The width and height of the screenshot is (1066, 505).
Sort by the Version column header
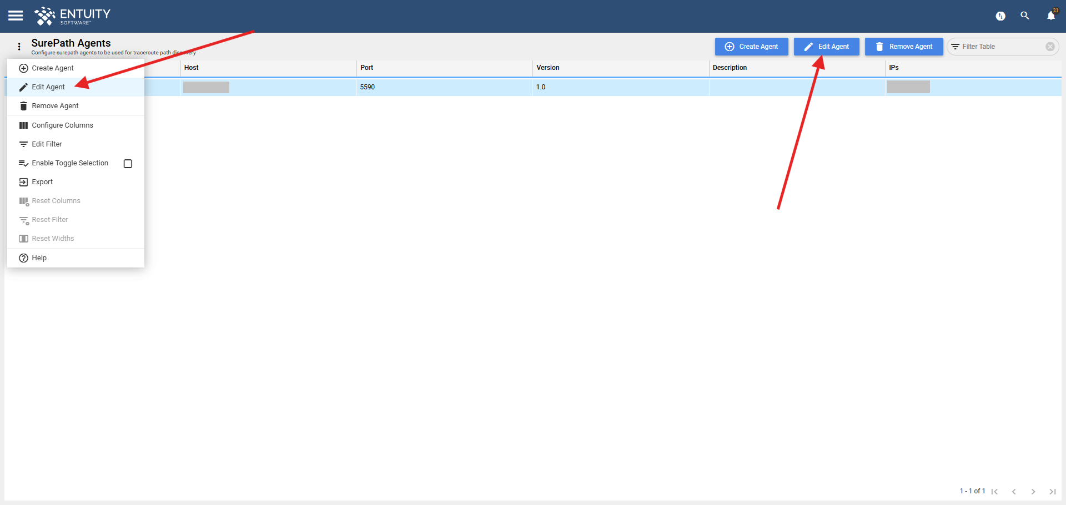click(x=620, y=68)
